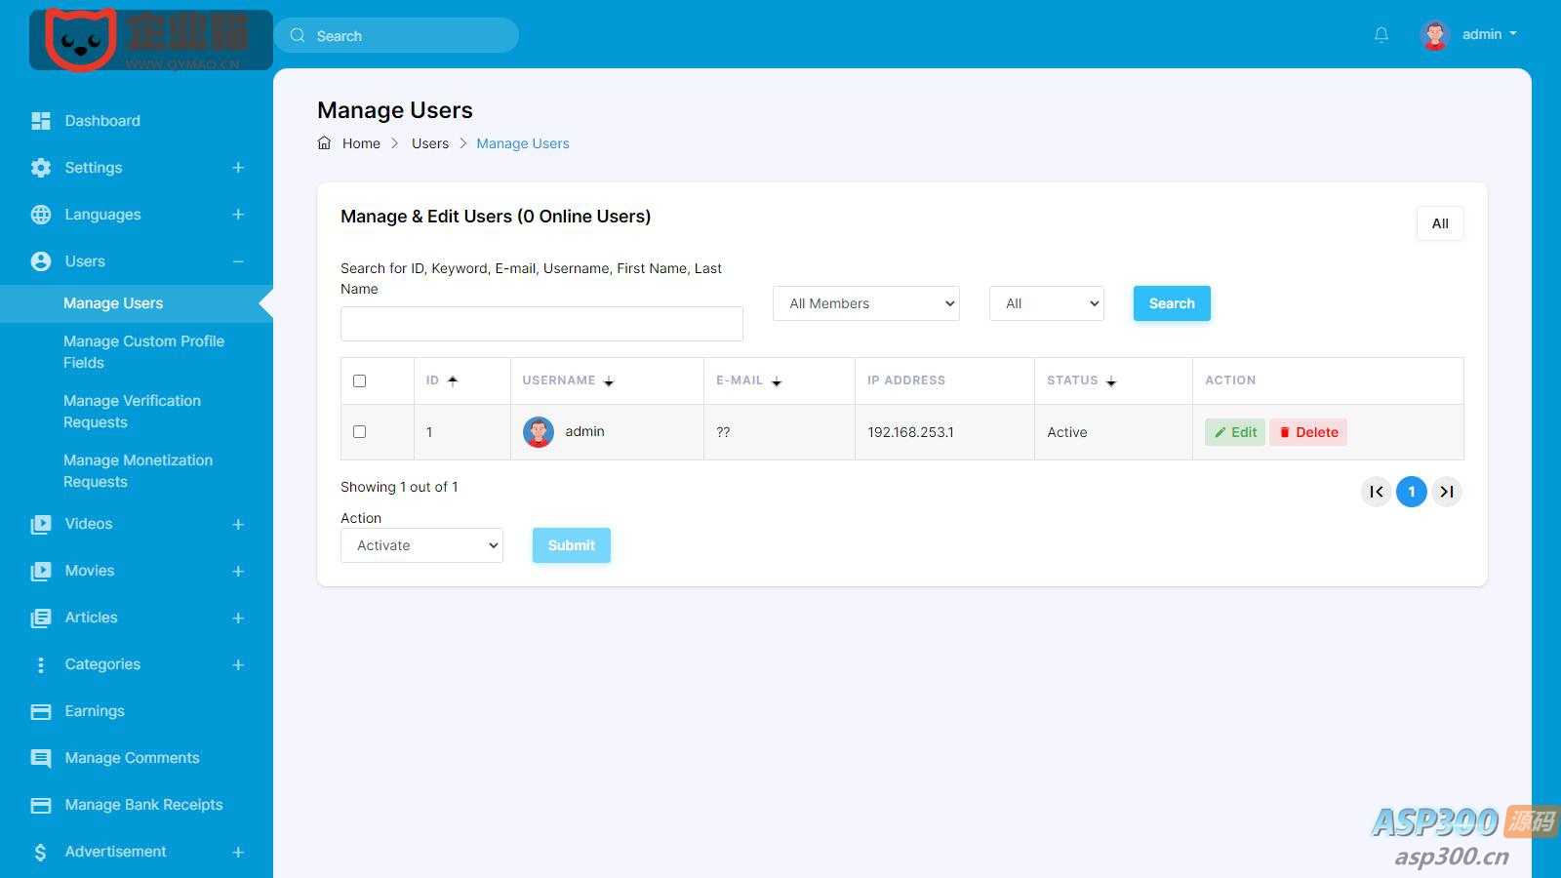Click the admin user avatar in table
The height and width of the screenshot is (878, 1561).
[x=539, y=432]
